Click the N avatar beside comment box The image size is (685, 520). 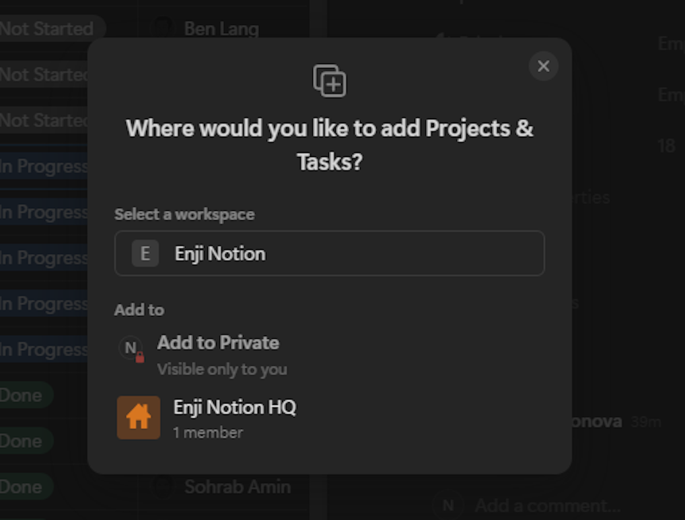click(448, 505)
